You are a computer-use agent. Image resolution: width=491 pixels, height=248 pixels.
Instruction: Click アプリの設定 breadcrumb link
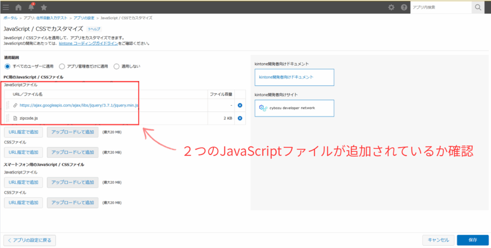pyautogui.click(x=84, y=18)
